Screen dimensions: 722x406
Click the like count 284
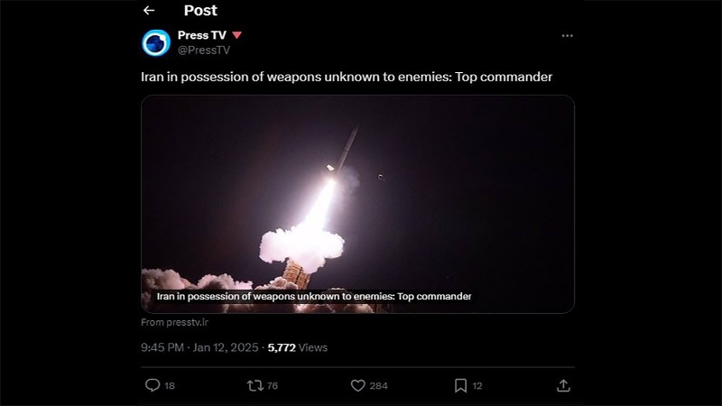pyautogui.click(x=378, y=386)
